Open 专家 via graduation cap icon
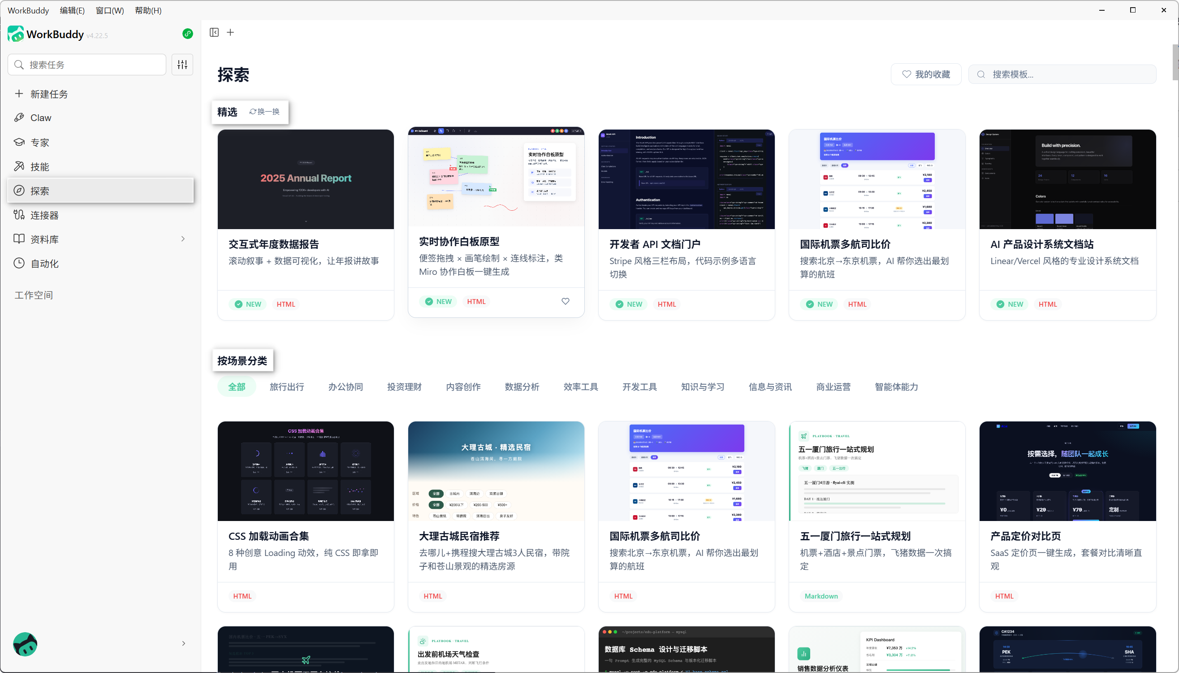1179x673 pixels. pos(19,143)
